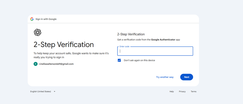243x104 pixels.
Task: Open the Privacy link
Action: point(182,91)
